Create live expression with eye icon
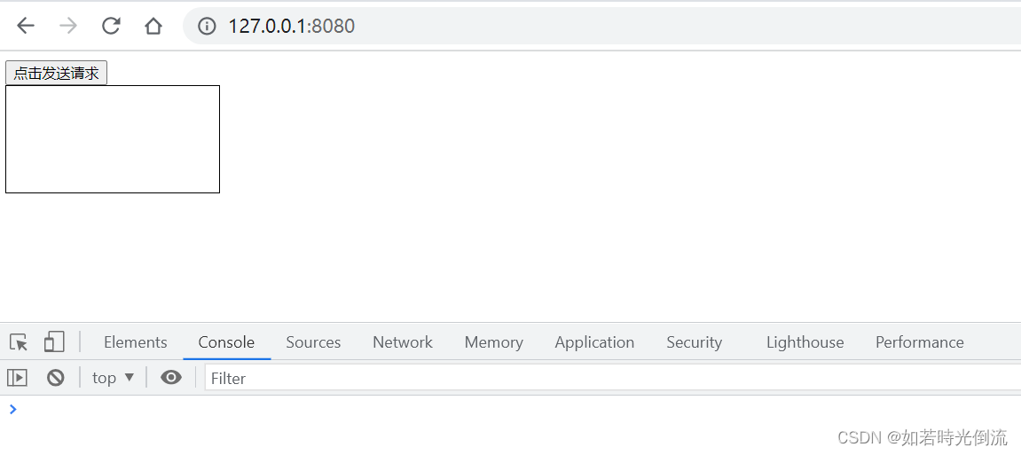The image size is (1021, 455). [x=170, y=378]
